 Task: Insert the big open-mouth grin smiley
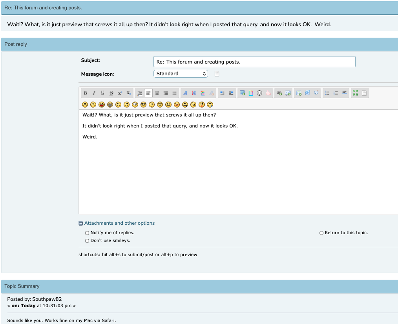point(102,104)
